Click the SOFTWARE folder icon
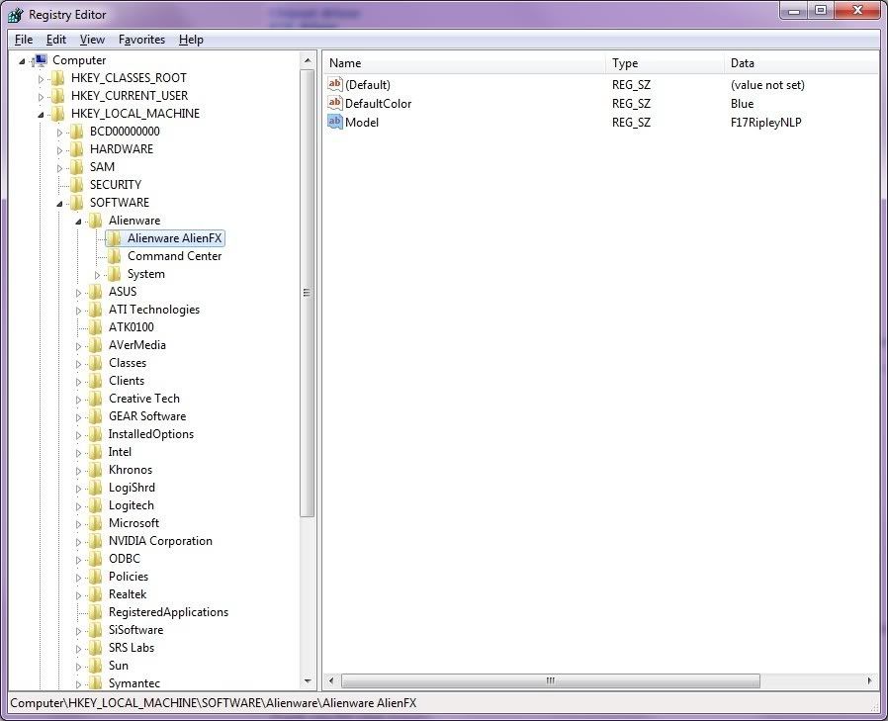888x721 pixels. coord(76,203)
